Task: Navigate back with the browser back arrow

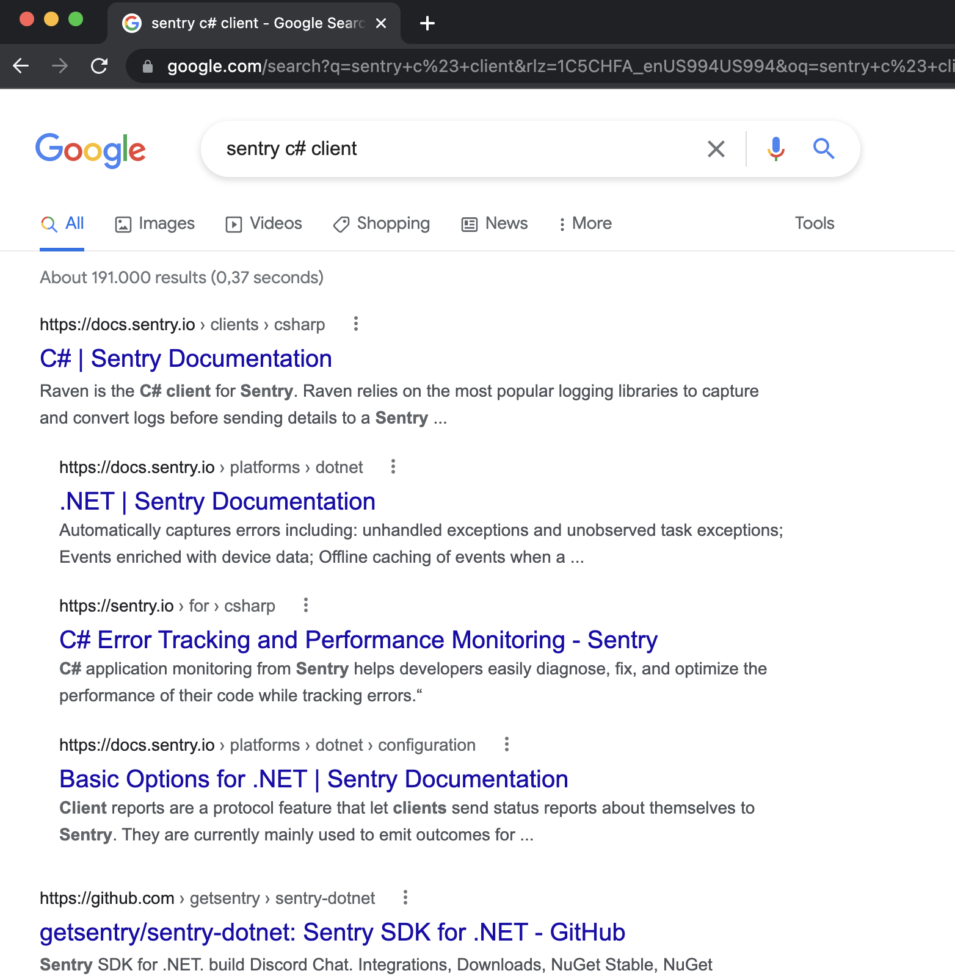Action: click(21, 66)
